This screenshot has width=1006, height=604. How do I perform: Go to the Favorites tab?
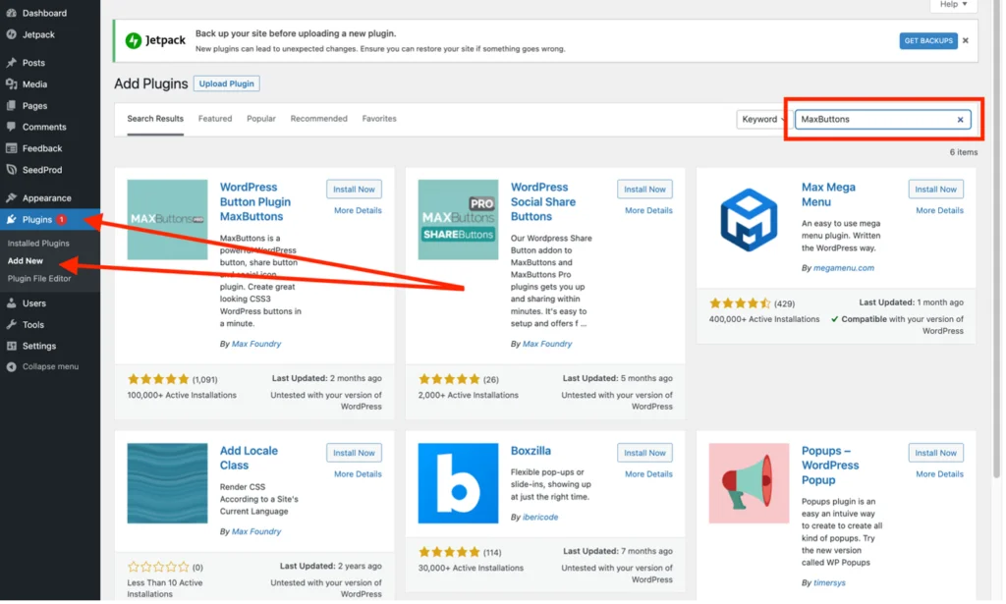point(380,119)
